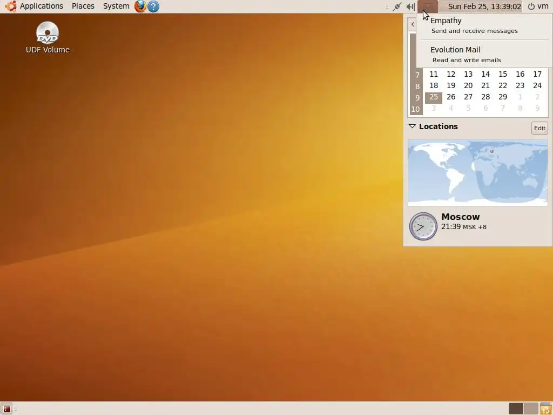Open the vm user session menu
This screenshot has width=553, height=415.
point(543,6)
